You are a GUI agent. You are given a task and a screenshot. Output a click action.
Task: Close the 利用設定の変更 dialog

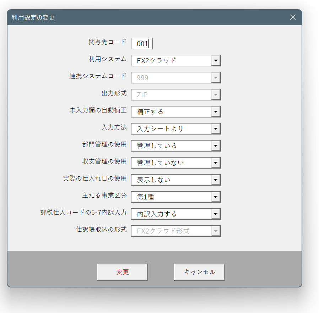pos(293,17)
